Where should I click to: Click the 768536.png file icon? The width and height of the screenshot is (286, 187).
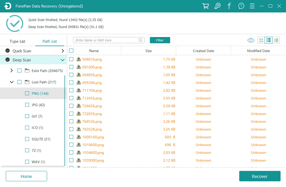coord(79,121)
